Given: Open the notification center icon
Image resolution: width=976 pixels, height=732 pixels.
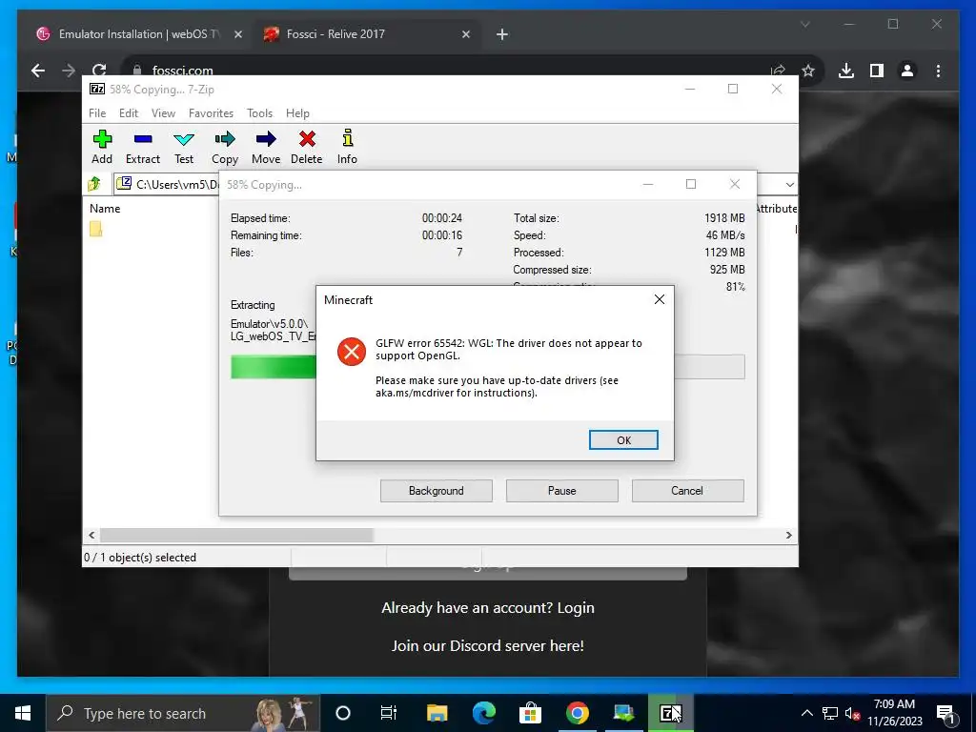Looking at the screenshot, I should click(x=946, y=713).
